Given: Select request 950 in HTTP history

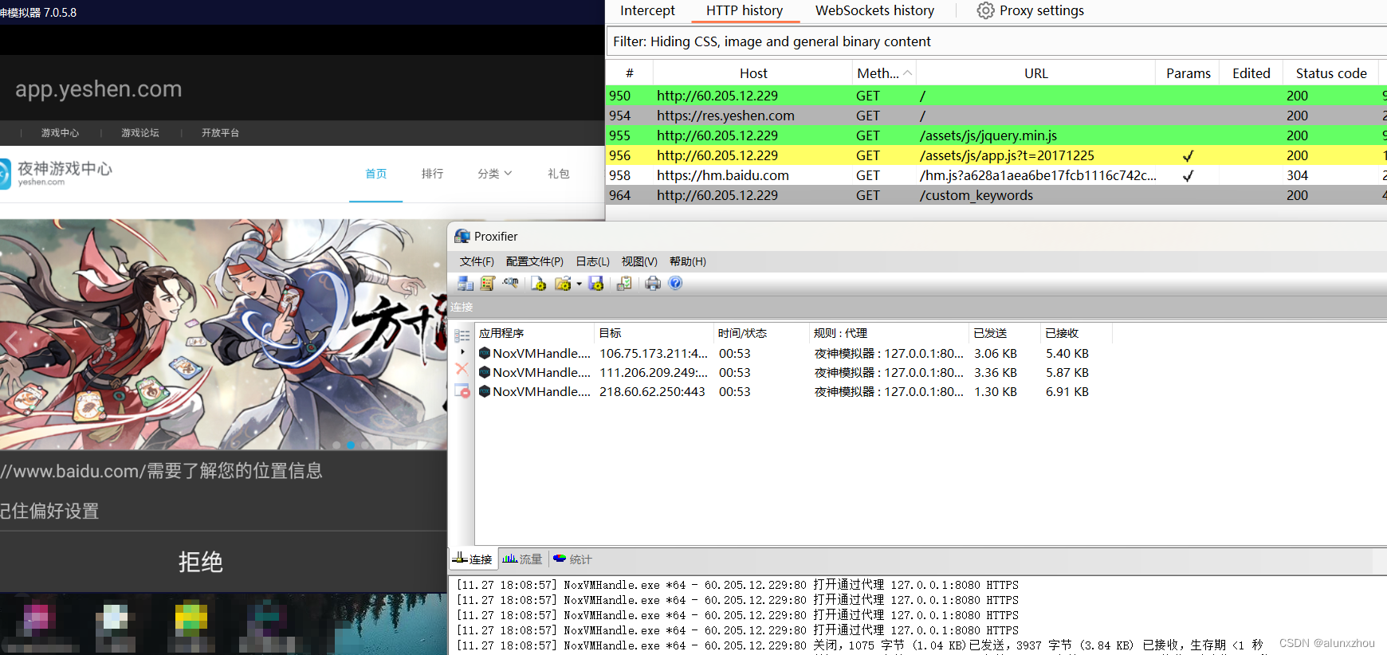Looking at the screenshot, I should pyautogui.click(x=996, y=96).
